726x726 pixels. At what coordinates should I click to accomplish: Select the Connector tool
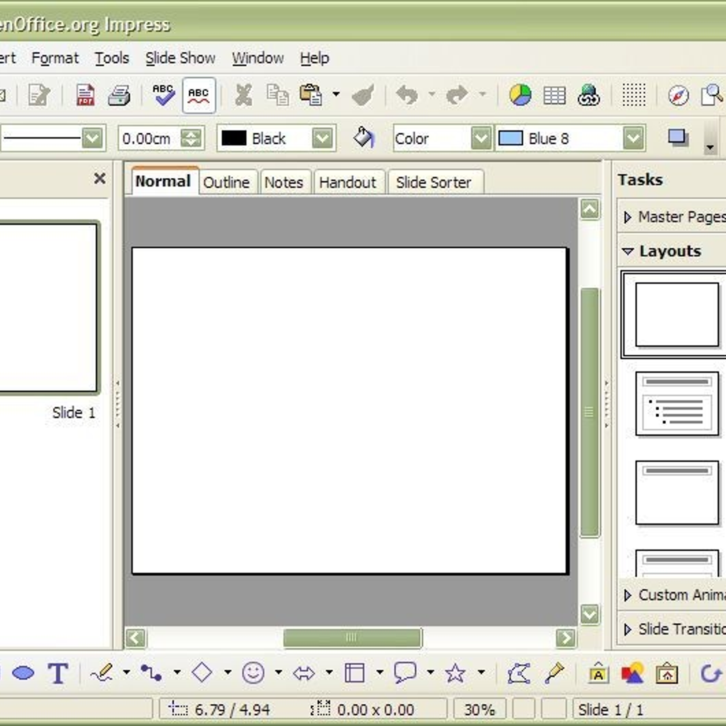point(152,672)
